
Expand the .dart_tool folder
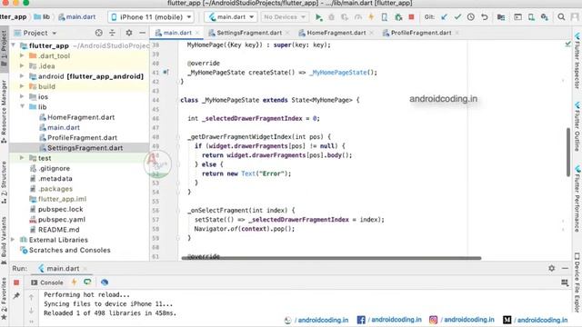click(x=22, y=55)
